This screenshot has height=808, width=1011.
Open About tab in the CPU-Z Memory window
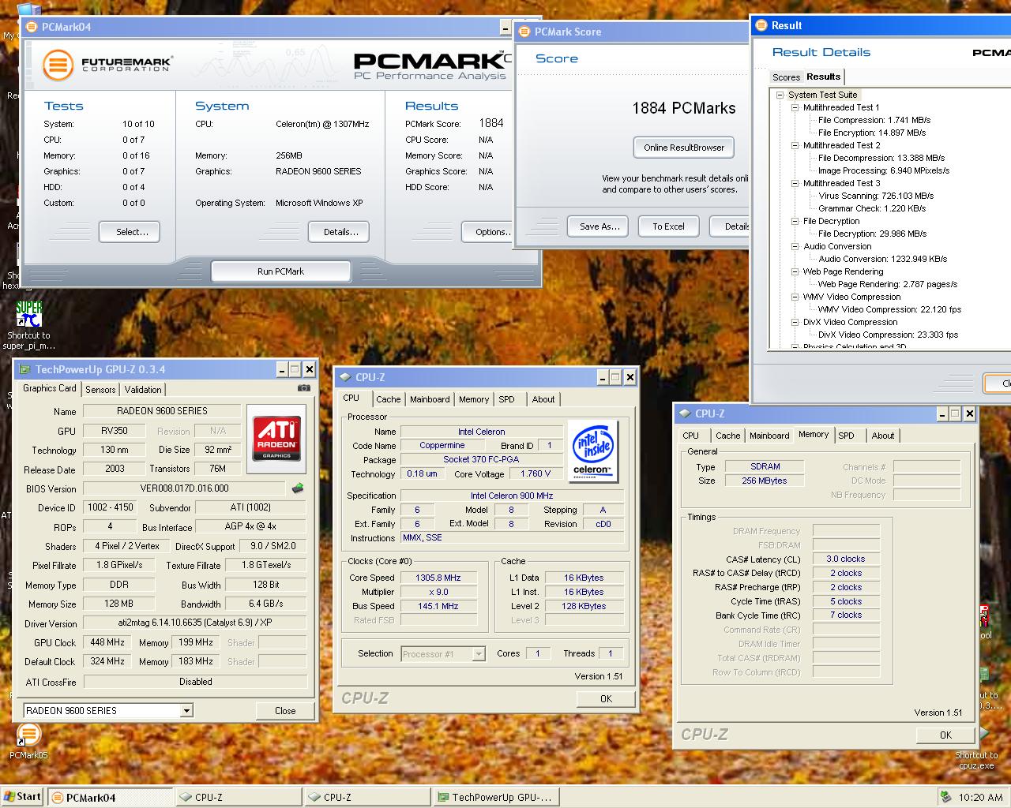[x=883, y=436]
